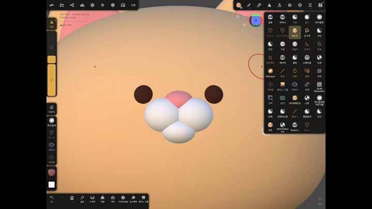Tap 복셀 (Voxel) remesh in bottom bar
Screen dimensions: 372x209
(x=102, y=199)
